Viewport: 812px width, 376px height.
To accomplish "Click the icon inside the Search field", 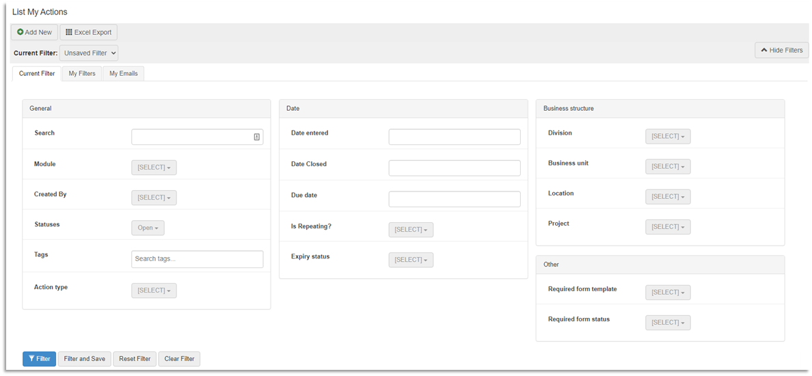I will click(256, 137).
